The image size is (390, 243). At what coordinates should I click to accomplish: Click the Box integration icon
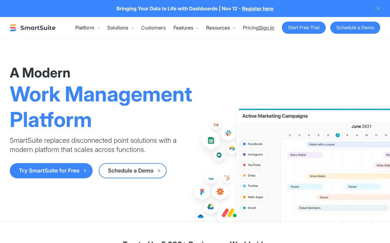[211, 178]
